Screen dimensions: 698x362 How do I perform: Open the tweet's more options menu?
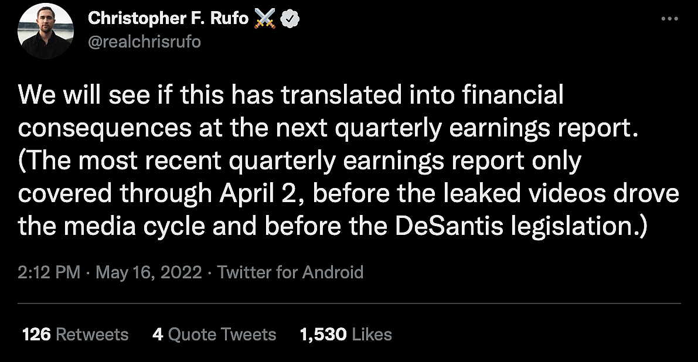click(x=669, y=18)
